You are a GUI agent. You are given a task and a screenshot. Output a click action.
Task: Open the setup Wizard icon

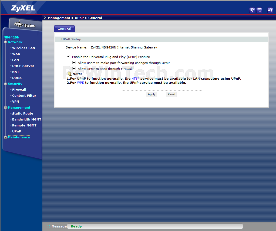click(252, 10)
